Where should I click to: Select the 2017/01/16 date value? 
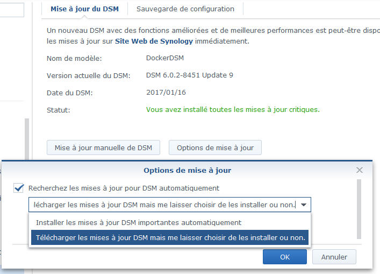[166, 93]
